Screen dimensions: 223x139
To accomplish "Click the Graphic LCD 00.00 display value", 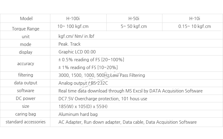I will pyautogui.click(x=77, y=52).
